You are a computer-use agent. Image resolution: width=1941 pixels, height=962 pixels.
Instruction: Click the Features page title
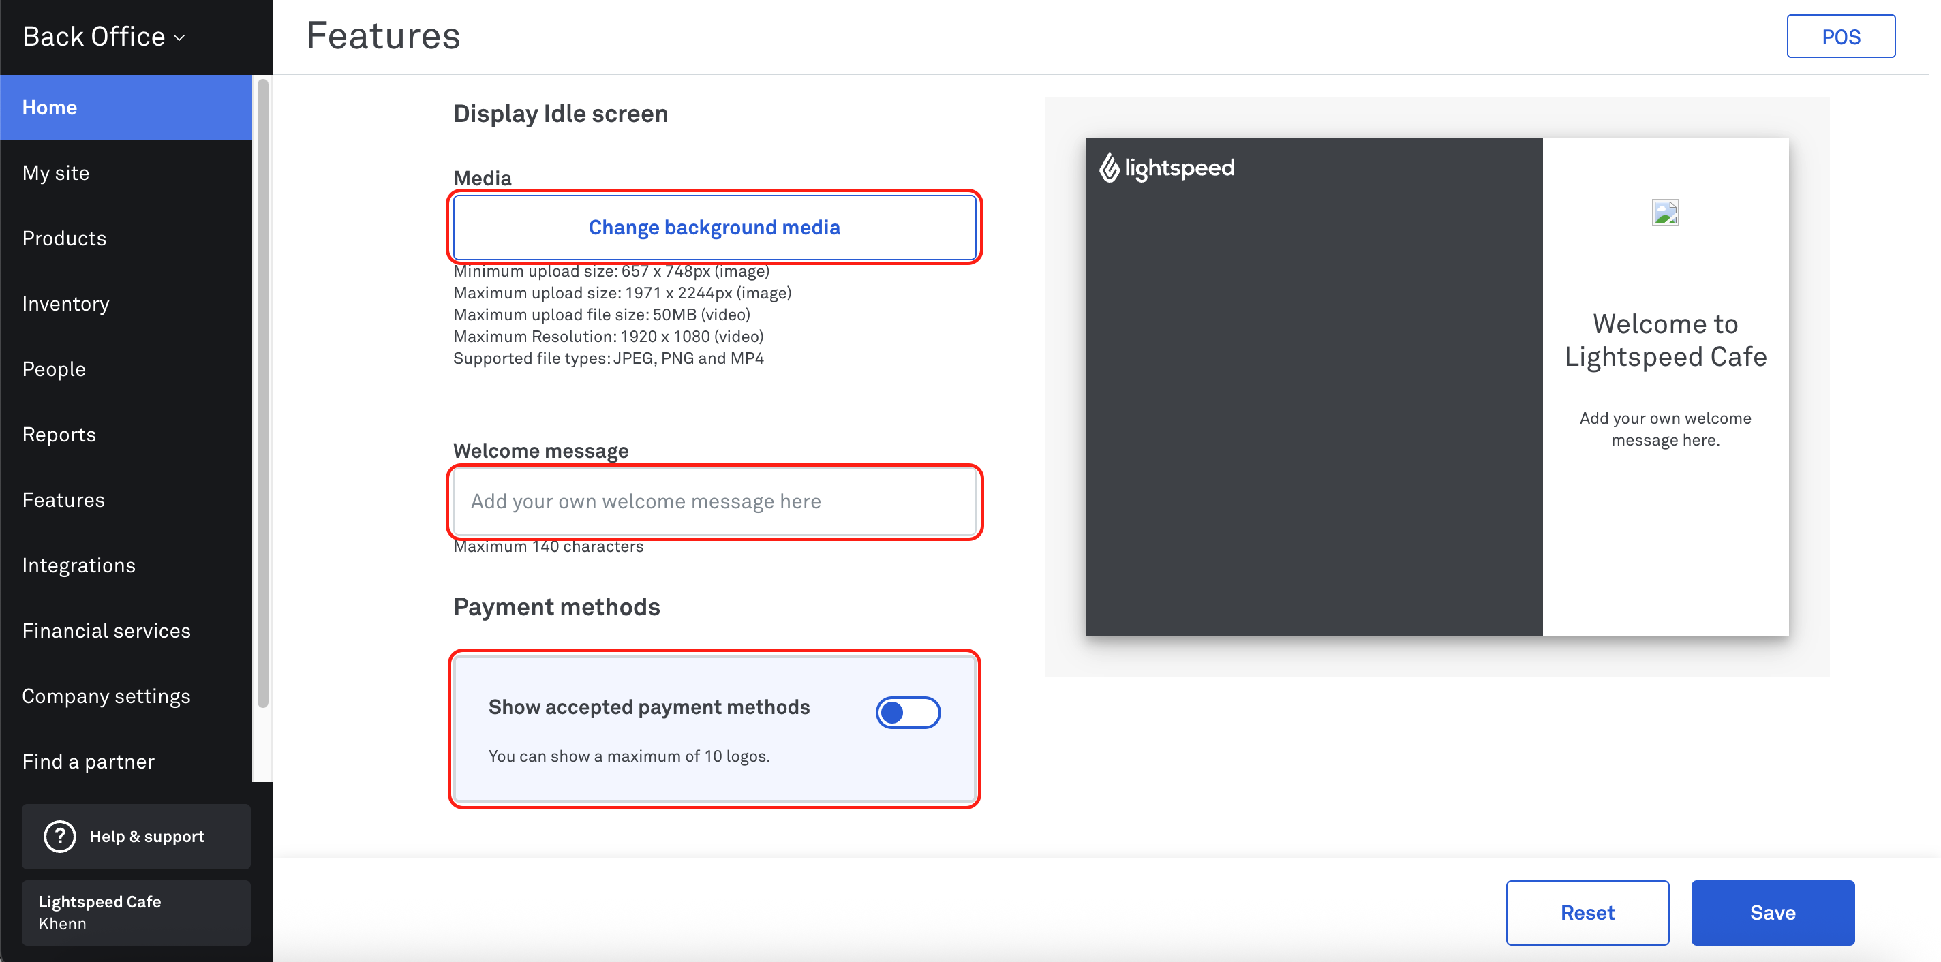(x=383, y=36)
